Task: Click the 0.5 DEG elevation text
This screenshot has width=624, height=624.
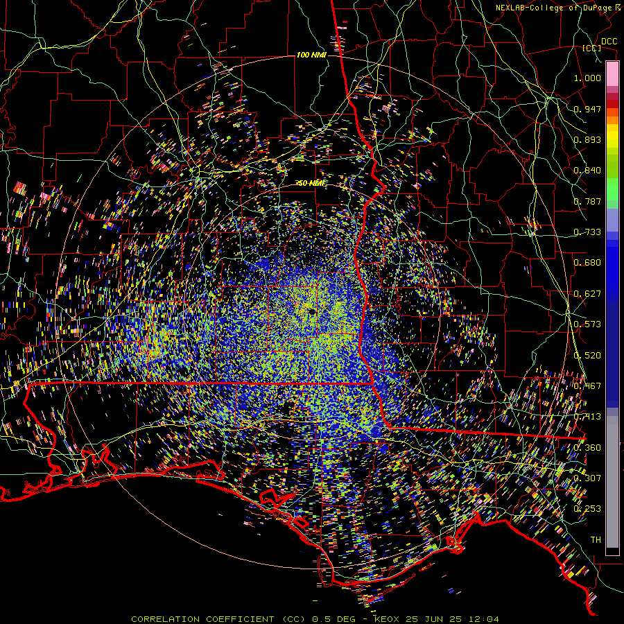Action: [335, 619]
